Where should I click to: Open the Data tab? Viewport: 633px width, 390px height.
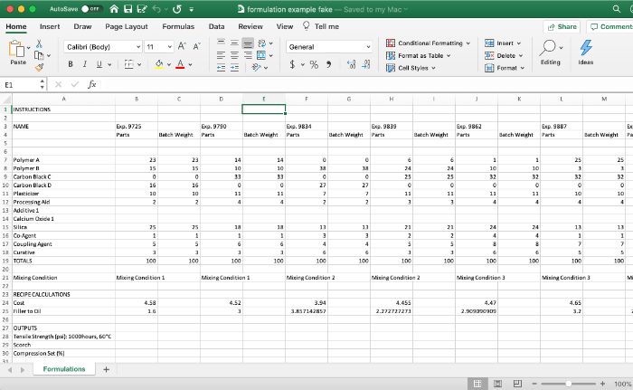click(x=216, y=26)
